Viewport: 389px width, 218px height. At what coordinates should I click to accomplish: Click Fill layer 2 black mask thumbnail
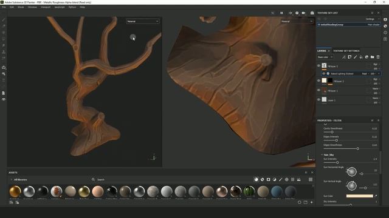click(330, 81)
